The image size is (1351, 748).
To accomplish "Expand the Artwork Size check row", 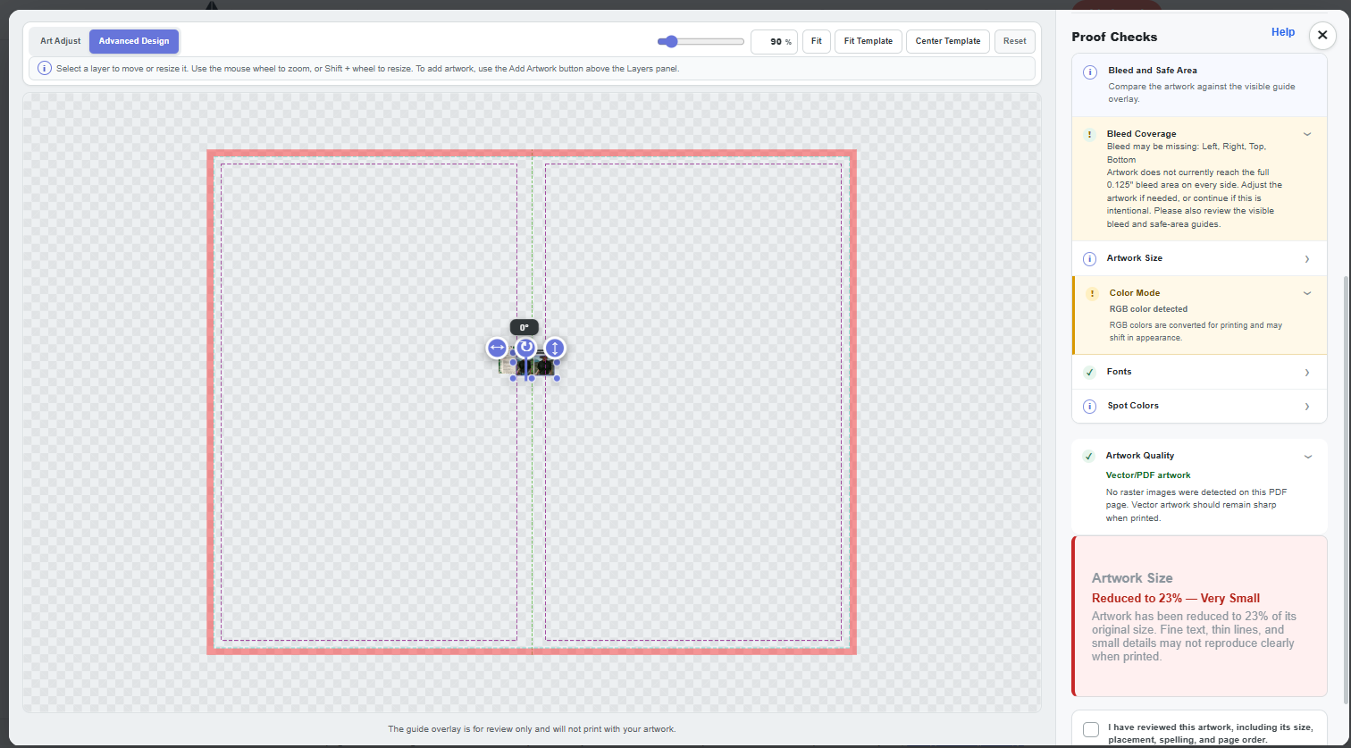I will pos(1307,259).
